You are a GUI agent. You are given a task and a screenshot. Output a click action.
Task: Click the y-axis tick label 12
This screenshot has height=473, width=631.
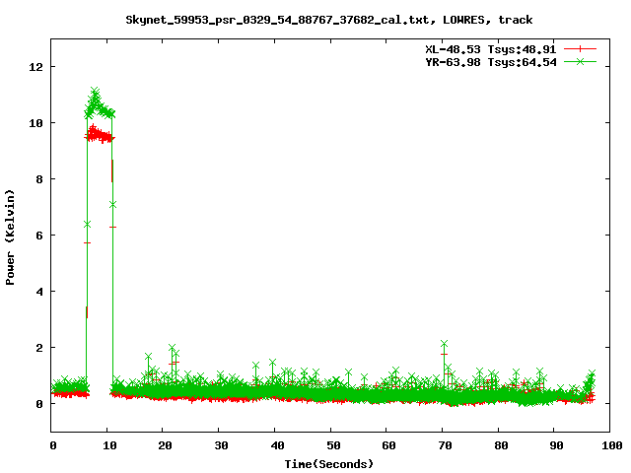[x=35, y=67]
